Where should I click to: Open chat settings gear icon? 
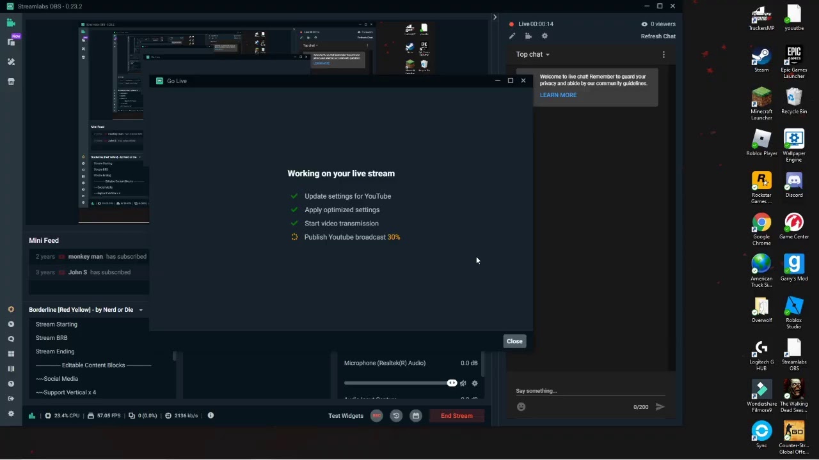545,36
